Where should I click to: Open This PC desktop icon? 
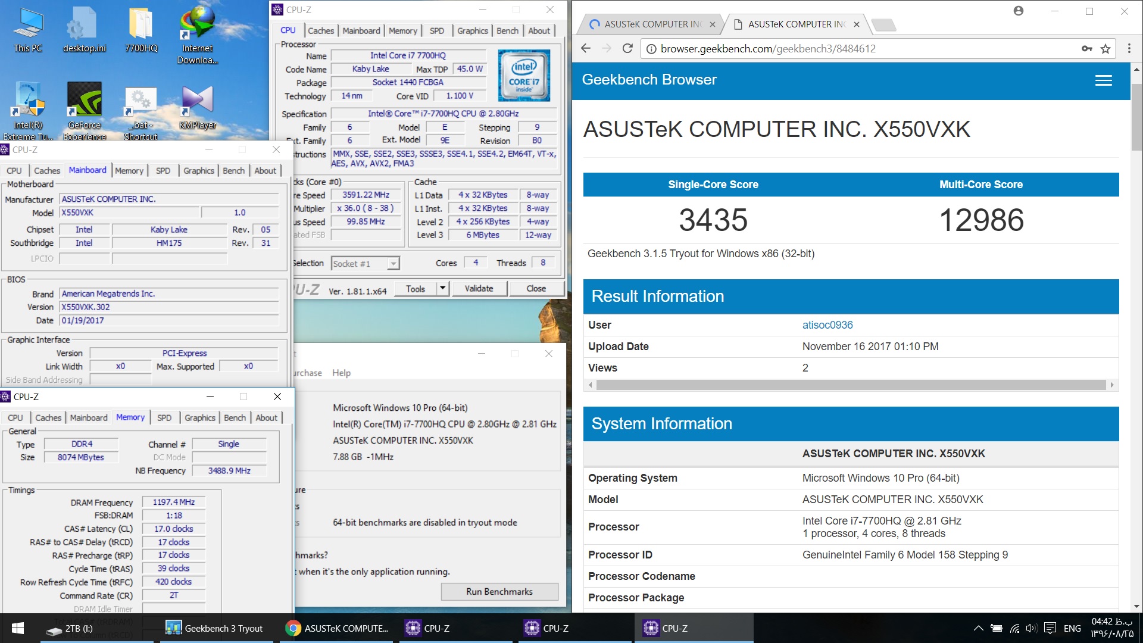coord(28,30)
